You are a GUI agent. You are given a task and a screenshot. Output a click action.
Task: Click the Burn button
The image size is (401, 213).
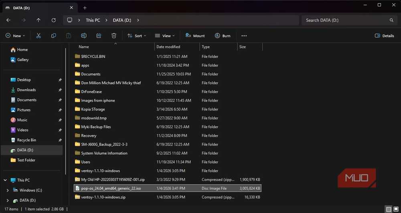pyautogui.click(x=223, y=36)
